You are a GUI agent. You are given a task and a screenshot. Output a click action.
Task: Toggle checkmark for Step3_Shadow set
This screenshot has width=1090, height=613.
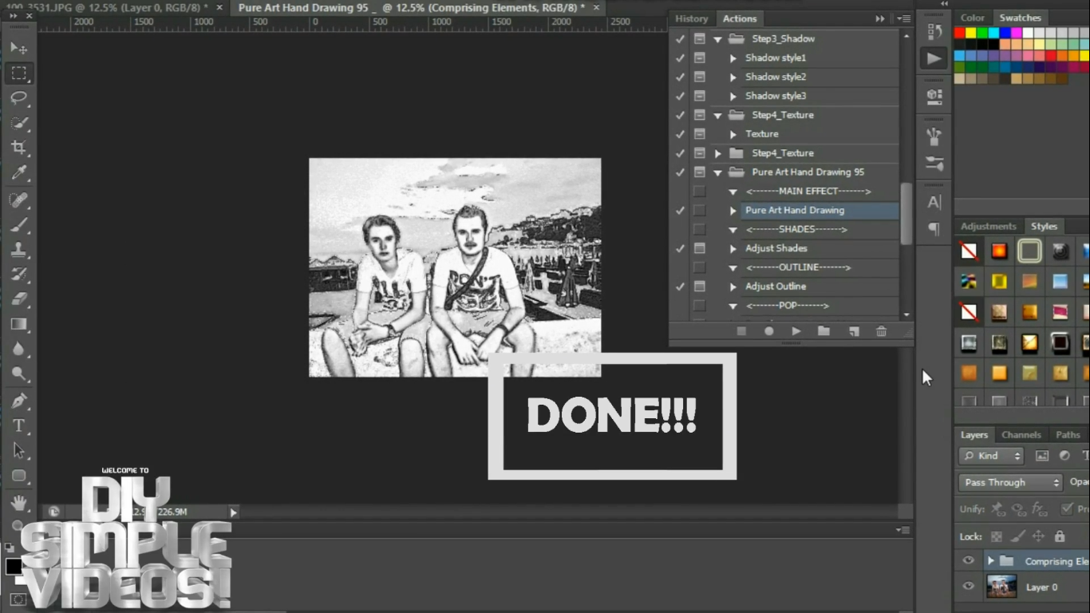pos(680,38)
